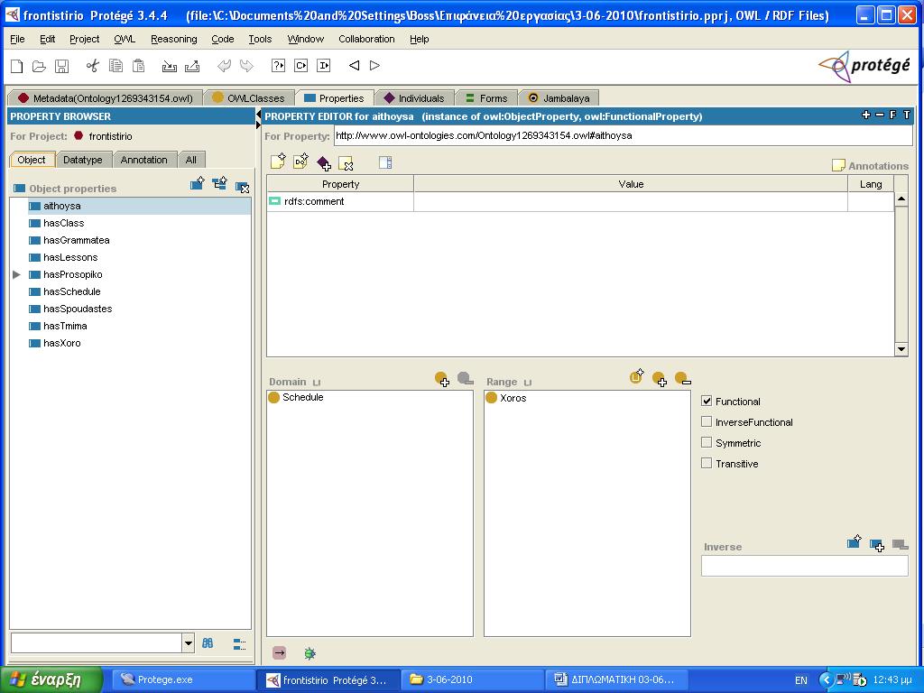Uncheck the Functional checkbox
Viewport: 924px width, 693px height.
tap(707, 401)
